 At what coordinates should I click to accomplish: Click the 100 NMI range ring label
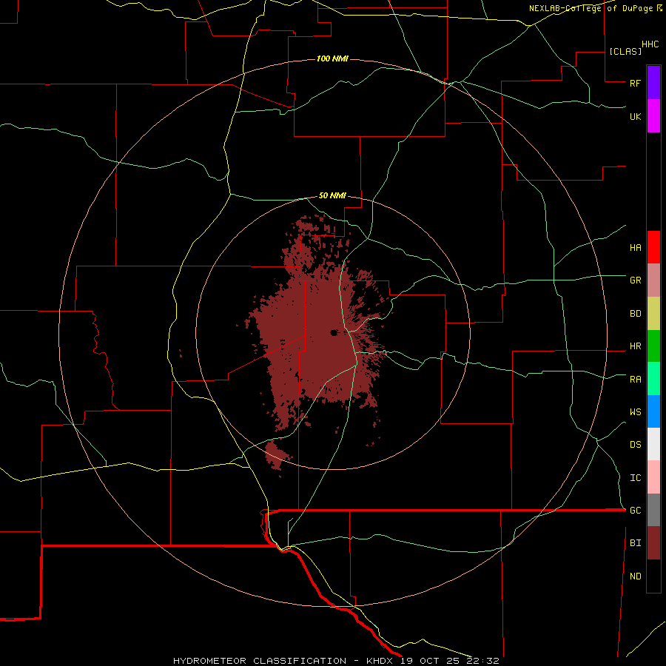click(x=332, y=58)
